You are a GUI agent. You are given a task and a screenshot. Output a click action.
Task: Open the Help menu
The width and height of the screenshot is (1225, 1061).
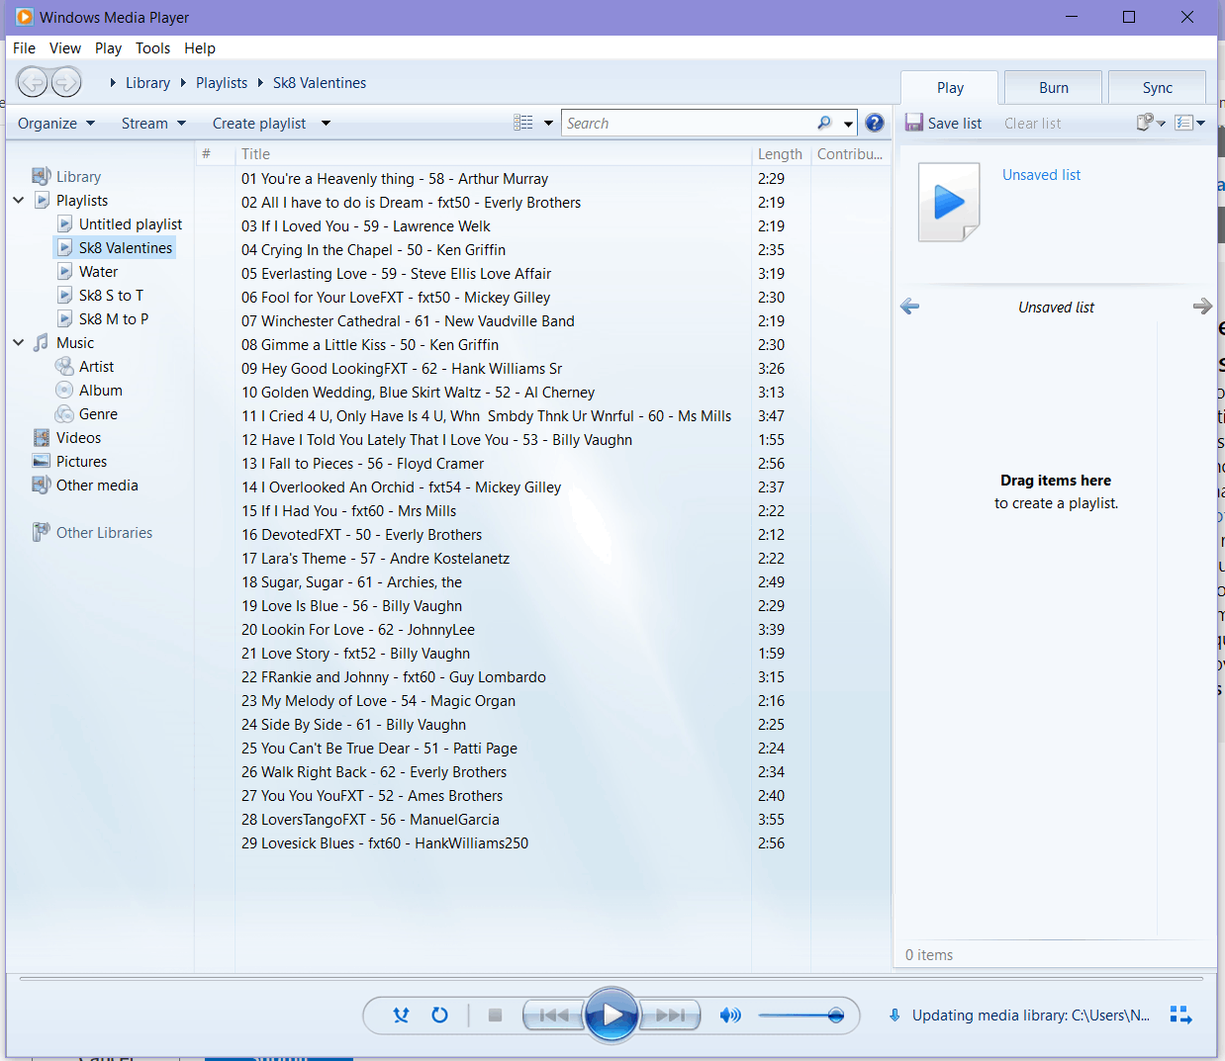pyautogui.click(x=199, y=47)
